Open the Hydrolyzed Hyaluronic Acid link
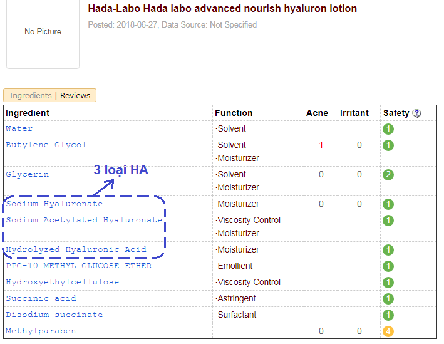The width and height of the screenshot is (444, 344). pyautogui.click(x=76, y=249)
